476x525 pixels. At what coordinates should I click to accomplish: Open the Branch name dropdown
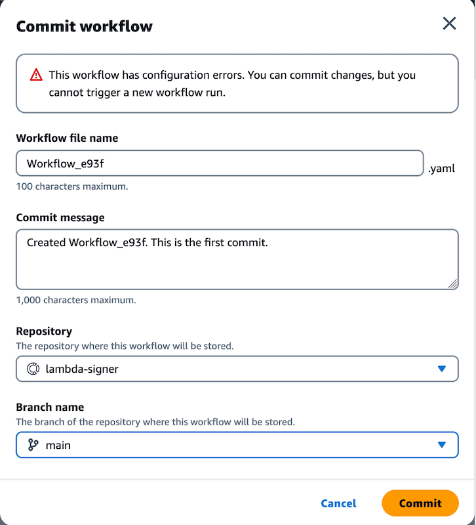pos(236,445)
